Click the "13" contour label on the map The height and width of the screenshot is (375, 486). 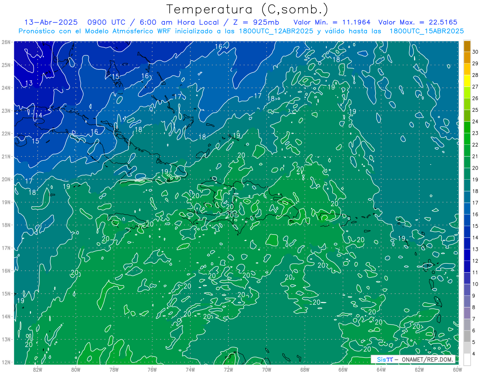29,83
